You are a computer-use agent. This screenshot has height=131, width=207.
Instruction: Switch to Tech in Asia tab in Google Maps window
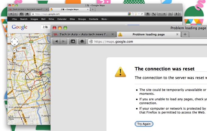[28, 9]
